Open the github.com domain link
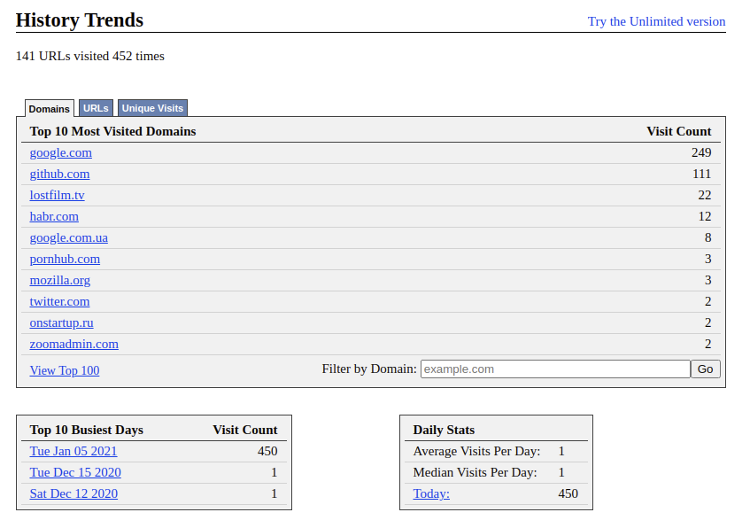Image resolution: width=750 pixels, height=528 pixels. (59, 174)
